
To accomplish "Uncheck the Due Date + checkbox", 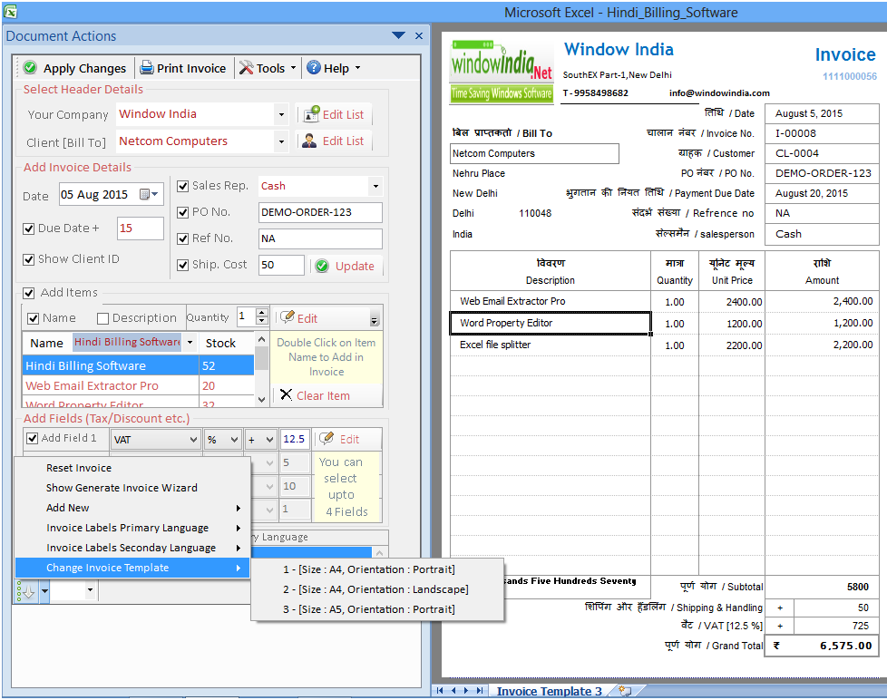I will pos(28,228).
